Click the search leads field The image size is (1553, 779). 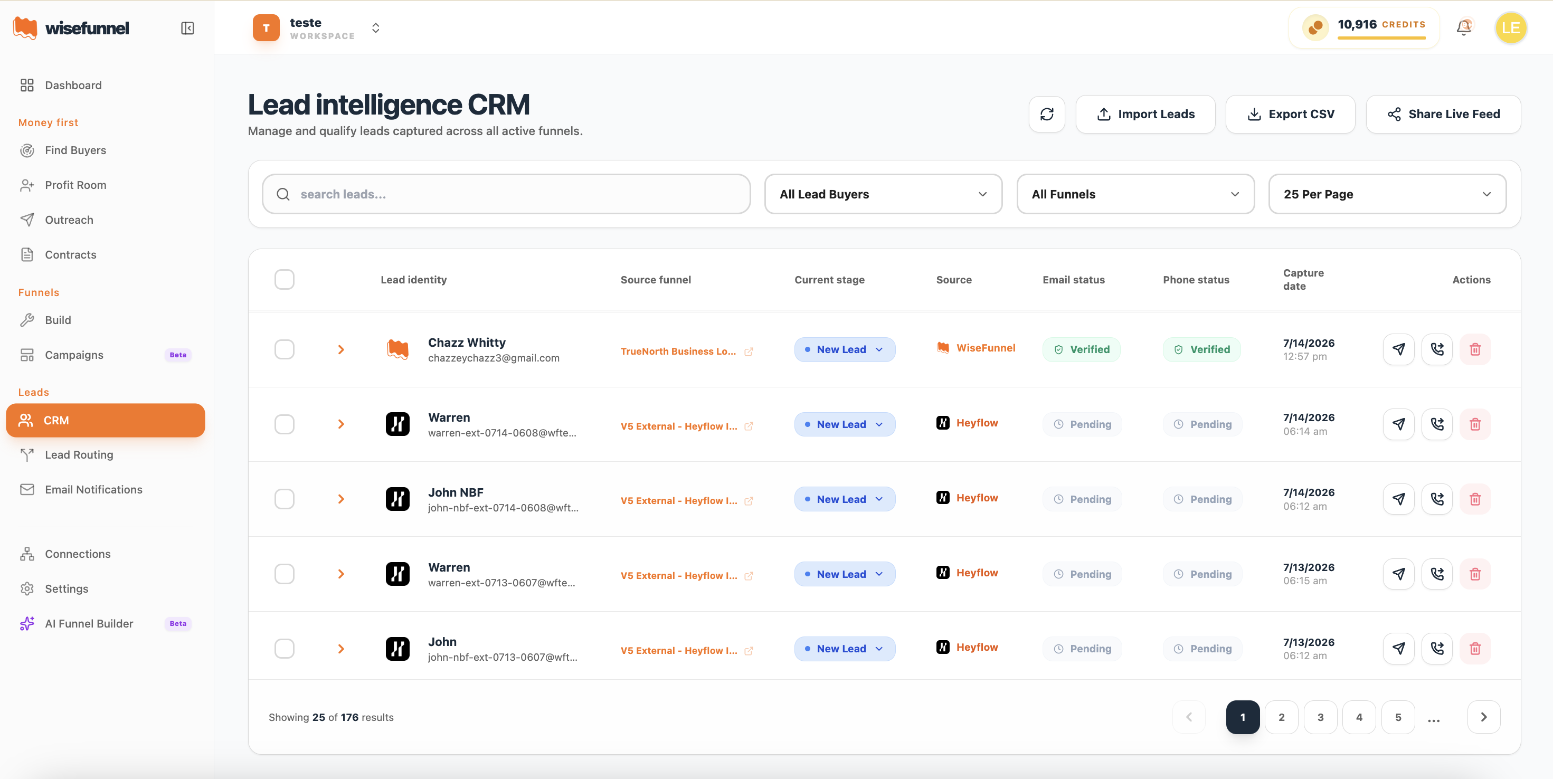(x=506, y=194)
